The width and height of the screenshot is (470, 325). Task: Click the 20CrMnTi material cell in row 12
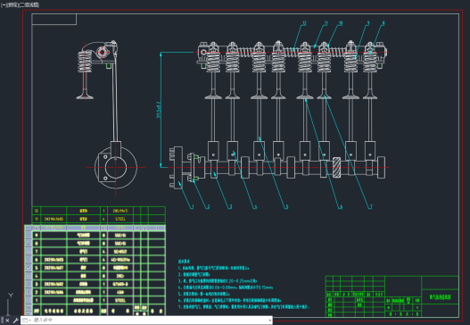[120, 211]
